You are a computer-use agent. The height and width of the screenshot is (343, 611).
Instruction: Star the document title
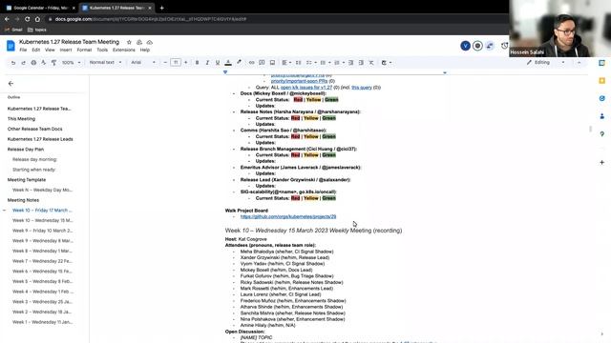129,42
